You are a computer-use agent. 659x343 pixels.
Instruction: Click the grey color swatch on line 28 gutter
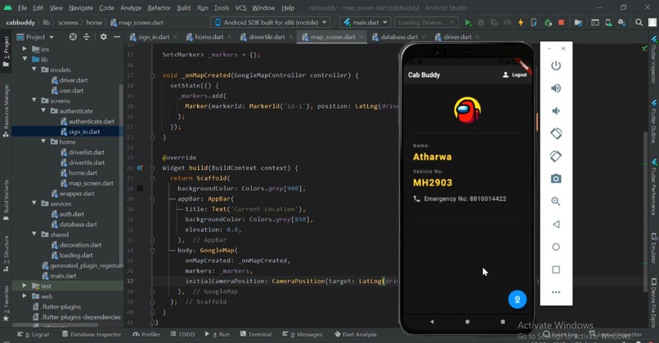[x=140, y=189]
